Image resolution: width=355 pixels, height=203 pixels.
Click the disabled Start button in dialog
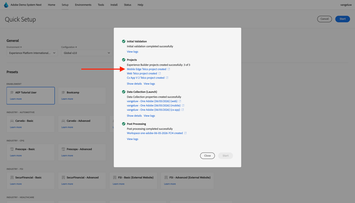click(225, 156)
